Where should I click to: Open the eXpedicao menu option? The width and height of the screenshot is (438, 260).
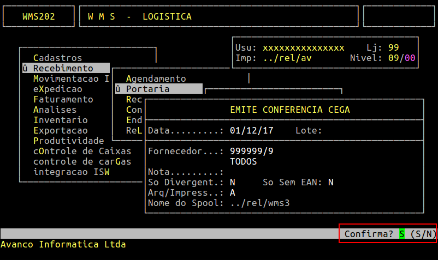click(57, 89)
